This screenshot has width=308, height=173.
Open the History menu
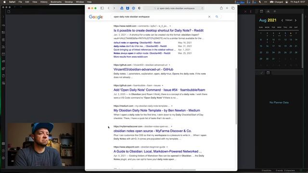(44, 2)
